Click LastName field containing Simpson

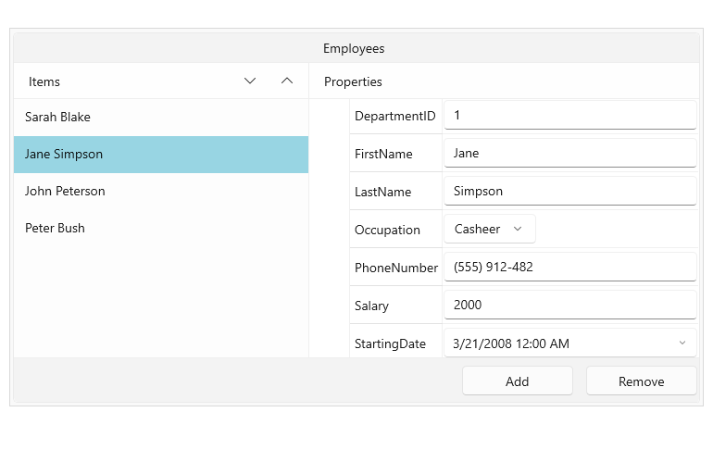(570, 191)
